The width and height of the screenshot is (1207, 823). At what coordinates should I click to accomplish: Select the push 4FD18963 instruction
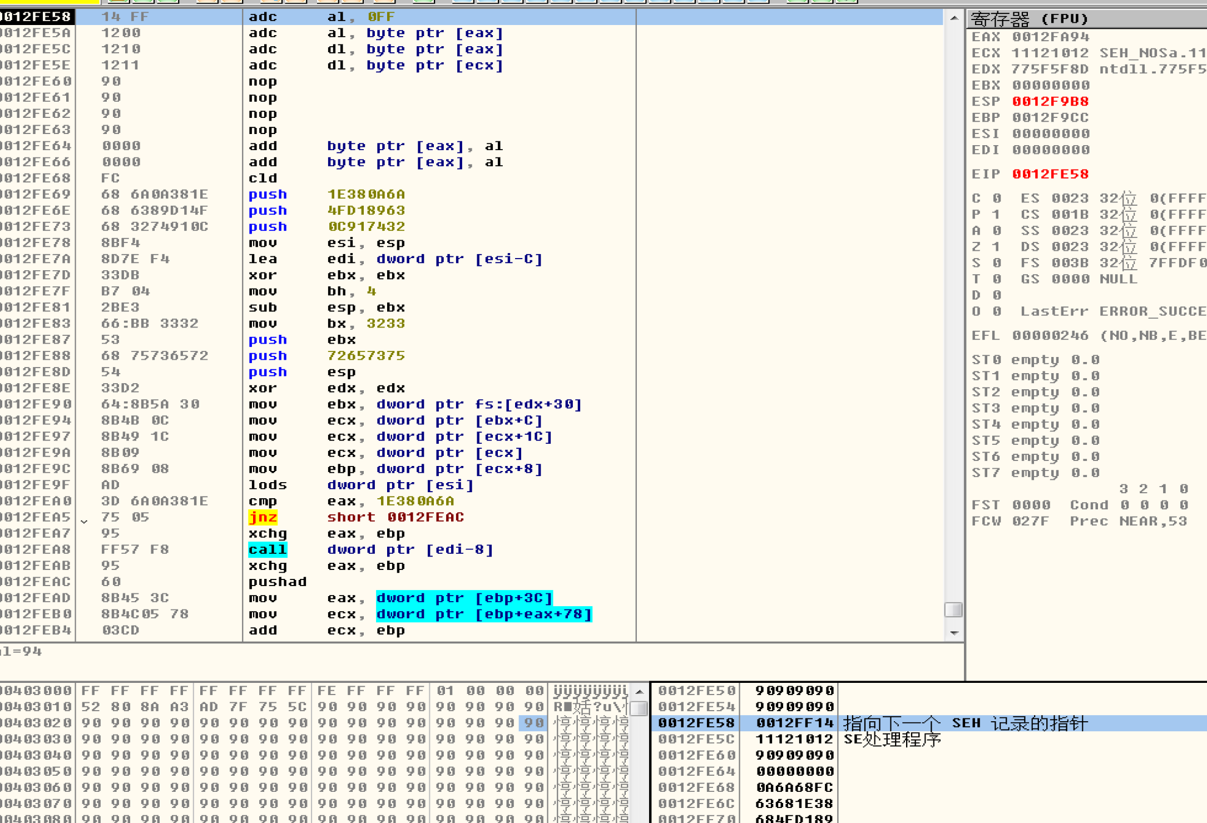coord(327,210)
